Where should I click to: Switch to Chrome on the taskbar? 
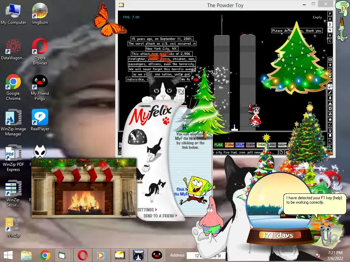click(x=45, y=255)
